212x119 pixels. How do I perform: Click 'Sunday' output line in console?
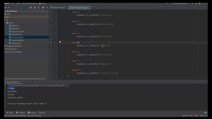pyautogui.click(x=11, y=95)
